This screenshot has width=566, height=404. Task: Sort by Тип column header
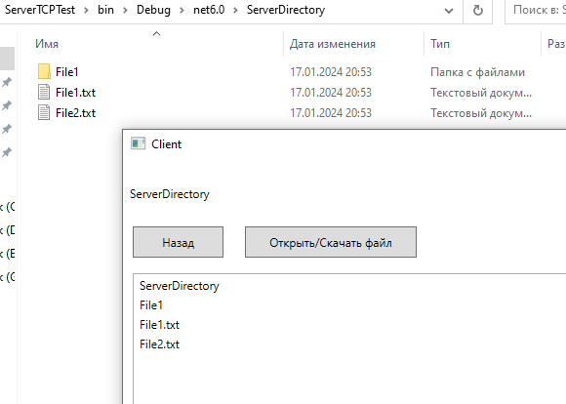[440, 44]
